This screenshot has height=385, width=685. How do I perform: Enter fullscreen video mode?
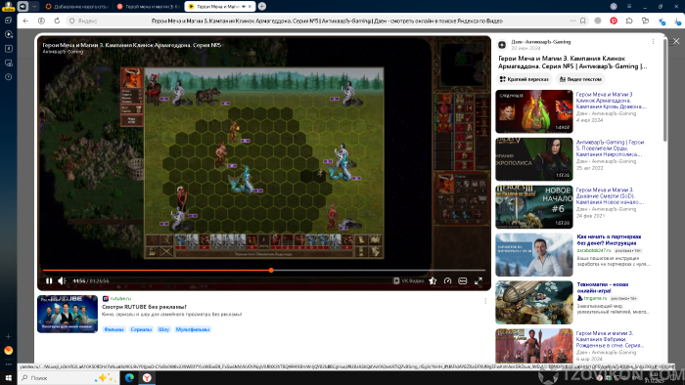(479, 280)
